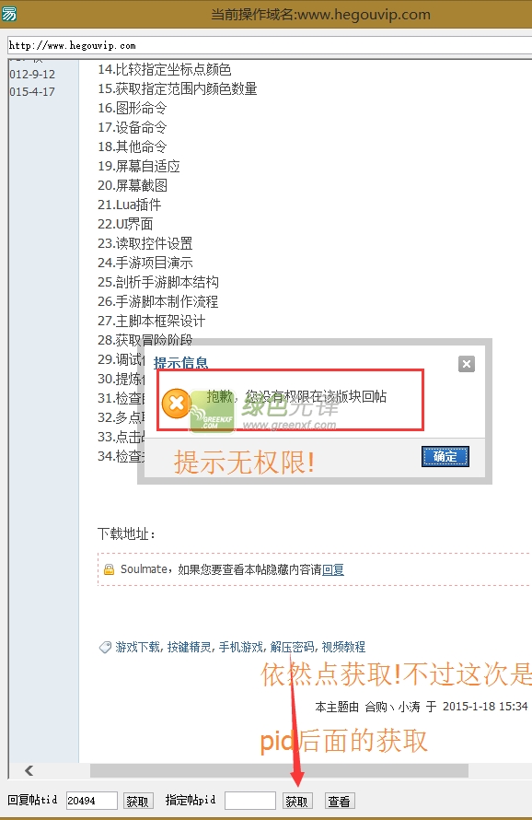Focus the URL address field

point(270,45)
